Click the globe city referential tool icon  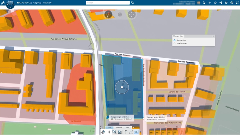[x=103, y=132]
